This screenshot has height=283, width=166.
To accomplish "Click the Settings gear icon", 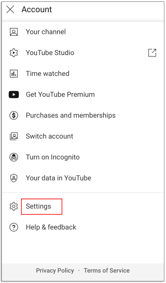I will (14, 206).
